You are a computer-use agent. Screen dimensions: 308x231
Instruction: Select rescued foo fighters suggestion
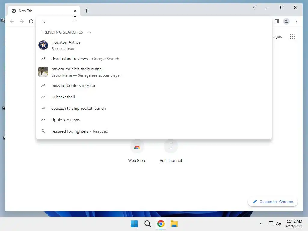[x=154, y=131]
